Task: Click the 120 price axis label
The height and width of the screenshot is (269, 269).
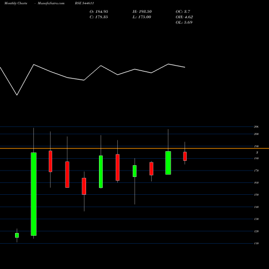Action: [256, 231]
